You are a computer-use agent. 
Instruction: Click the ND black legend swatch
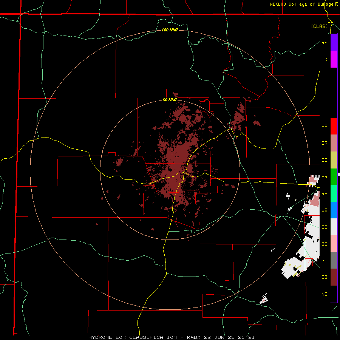point(334,294)
